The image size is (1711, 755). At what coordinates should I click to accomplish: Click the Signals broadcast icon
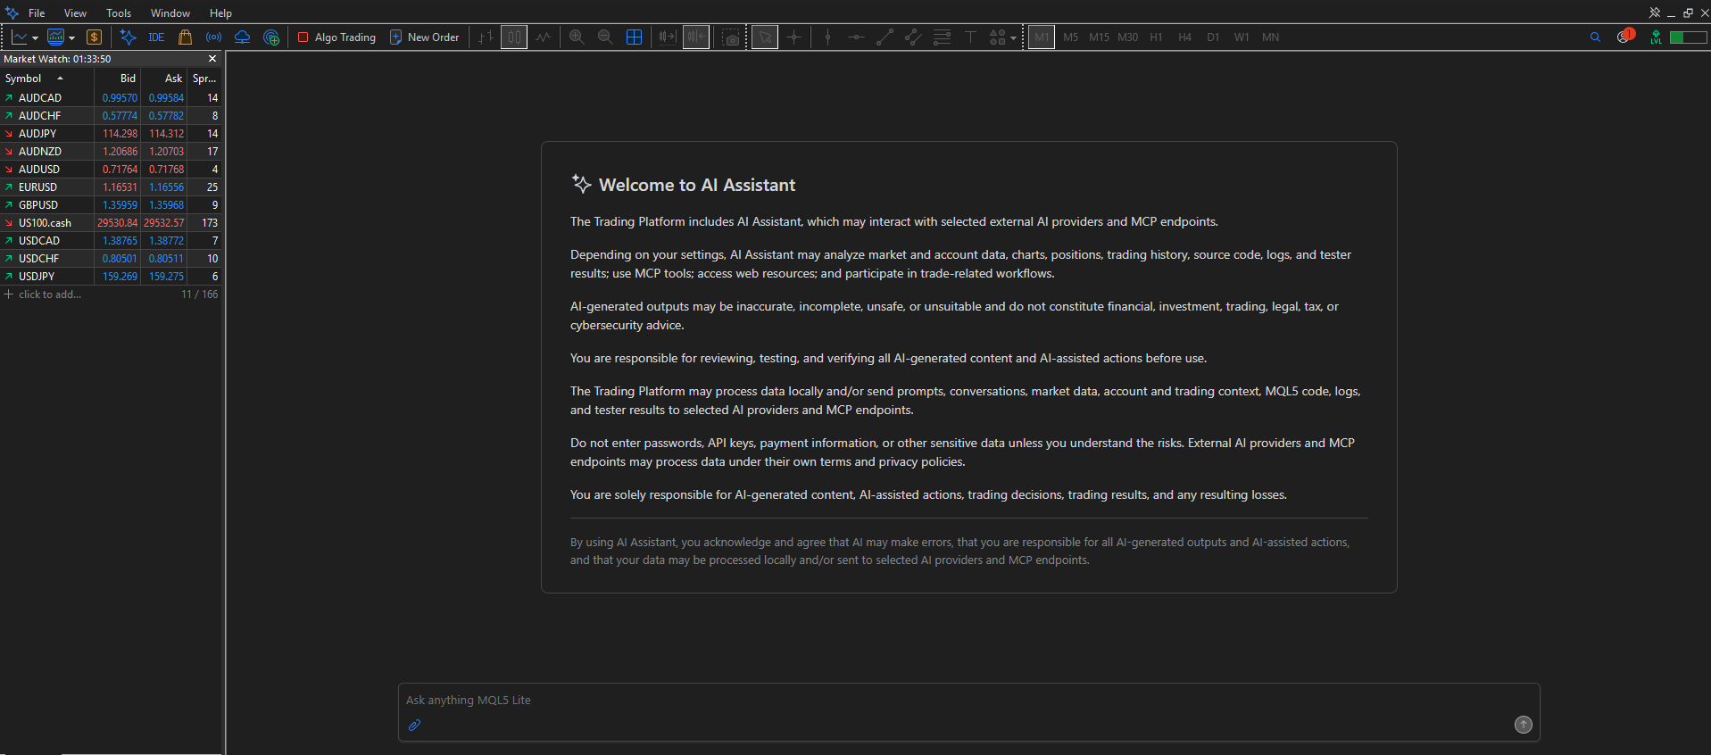click(213, 37)
